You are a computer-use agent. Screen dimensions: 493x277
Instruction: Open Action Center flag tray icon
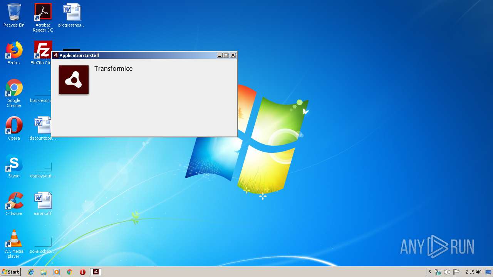pos(456,272)
